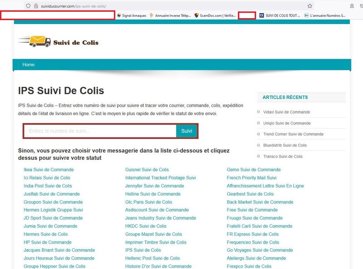Click the padlock site security icon

[x=36, y=6]
